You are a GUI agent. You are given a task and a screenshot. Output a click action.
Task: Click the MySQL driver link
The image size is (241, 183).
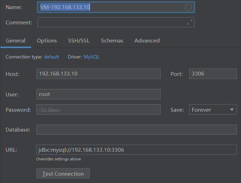tap(92, 57)
